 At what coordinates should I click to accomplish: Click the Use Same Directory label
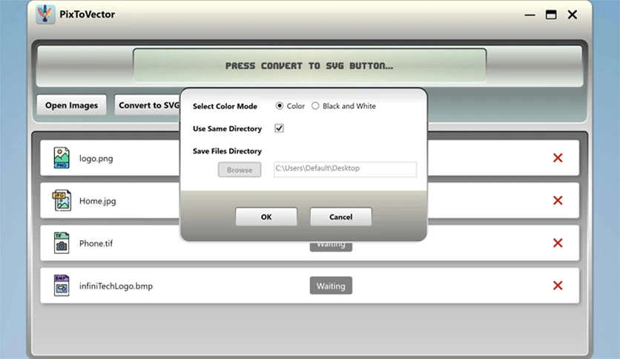tap(227, 128)
